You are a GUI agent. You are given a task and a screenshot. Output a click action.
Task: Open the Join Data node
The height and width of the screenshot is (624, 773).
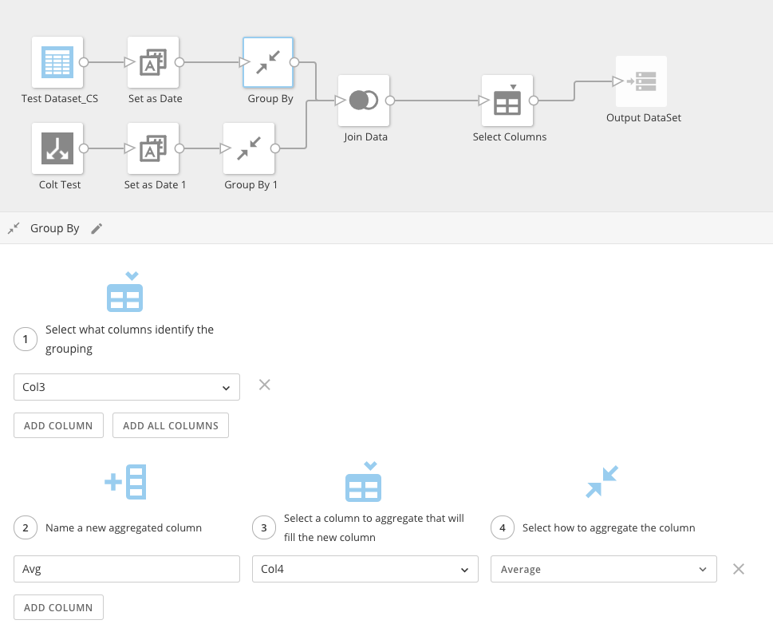pos(364,100)
